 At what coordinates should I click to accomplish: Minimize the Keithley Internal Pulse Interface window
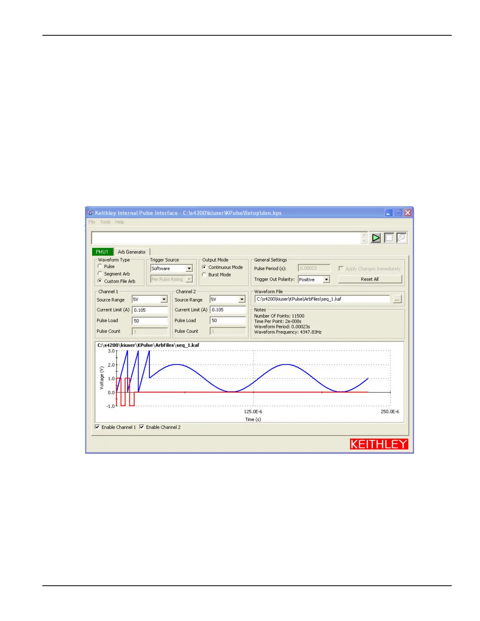pos(388,212)
